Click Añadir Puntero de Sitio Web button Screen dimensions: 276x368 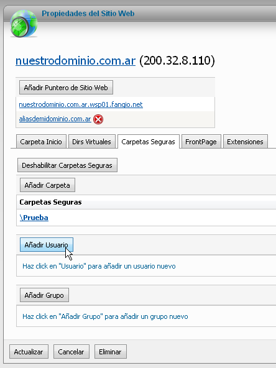[x=66, y=88]
